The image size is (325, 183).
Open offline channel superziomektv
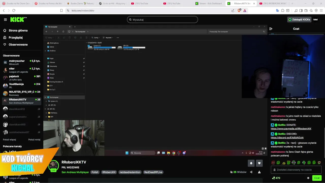click(21, 117)
